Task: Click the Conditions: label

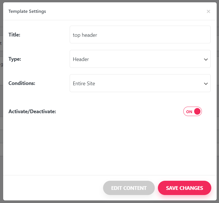Action: pos(22,83)
